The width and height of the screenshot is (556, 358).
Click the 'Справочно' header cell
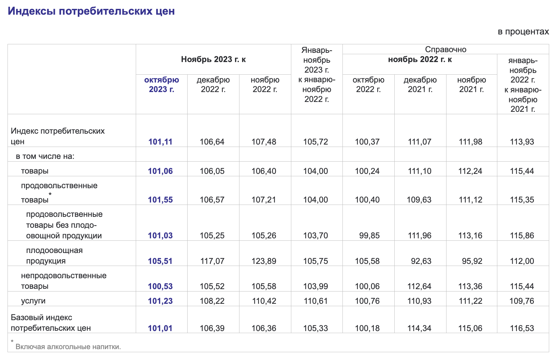click(x=445, y=49)
